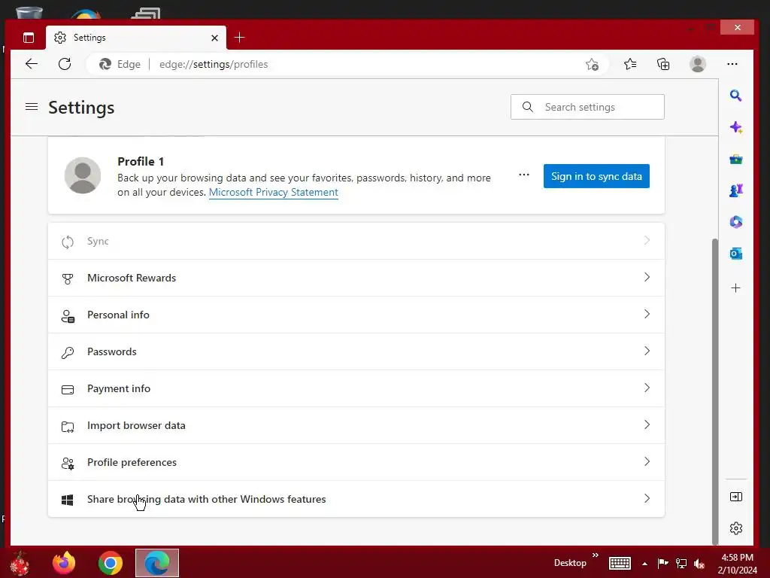The width and height of the screenshot is (770, 578).
Task: Open the Favorites list icon
Action: 630,64
